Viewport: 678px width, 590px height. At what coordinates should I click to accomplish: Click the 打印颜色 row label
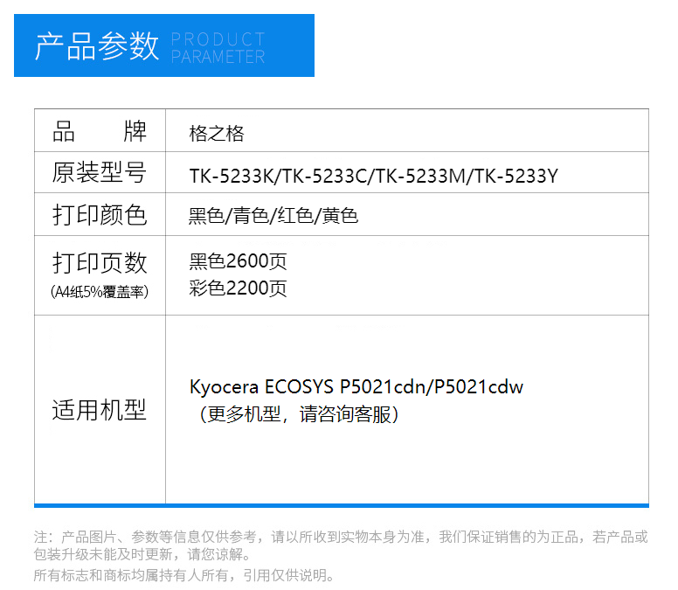[100, 214]
